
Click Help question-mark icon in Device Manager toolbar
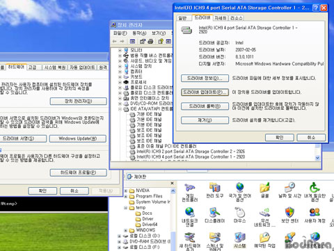pos(161,42)
